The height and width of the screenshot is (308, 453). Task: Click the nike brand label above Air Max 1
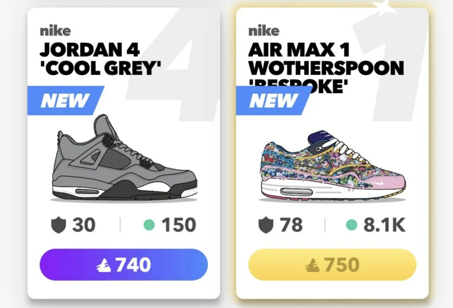264,31
